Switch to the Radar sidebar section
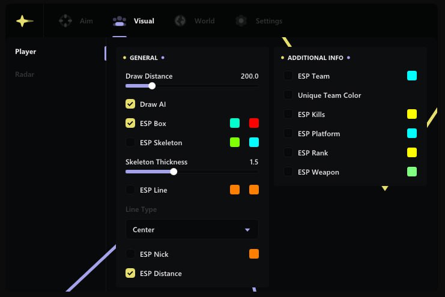This screenshot has height=297, width=445. click(x=25, y=74)
